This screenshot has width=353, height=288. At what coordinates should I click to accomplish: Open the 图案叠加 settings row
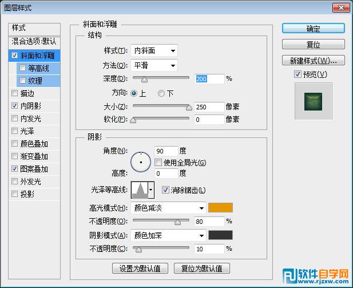click(x=34, y=169)
